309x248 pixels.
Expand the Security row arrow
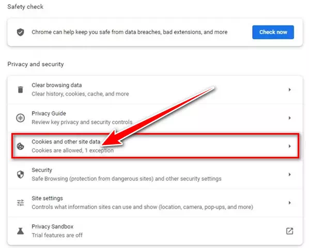pos(289,174)
